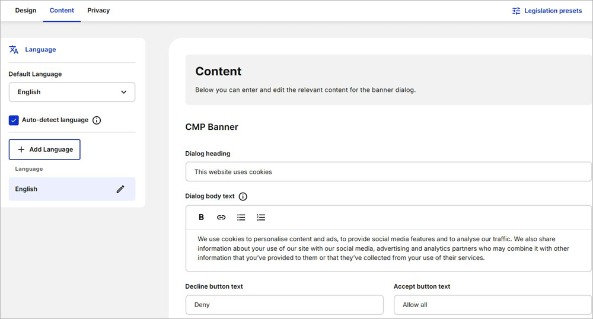Uncheck the Auto-detect language checkbox
Image resolution: width=593 pixels, height=319 pixels.
[x=14, y=120]
